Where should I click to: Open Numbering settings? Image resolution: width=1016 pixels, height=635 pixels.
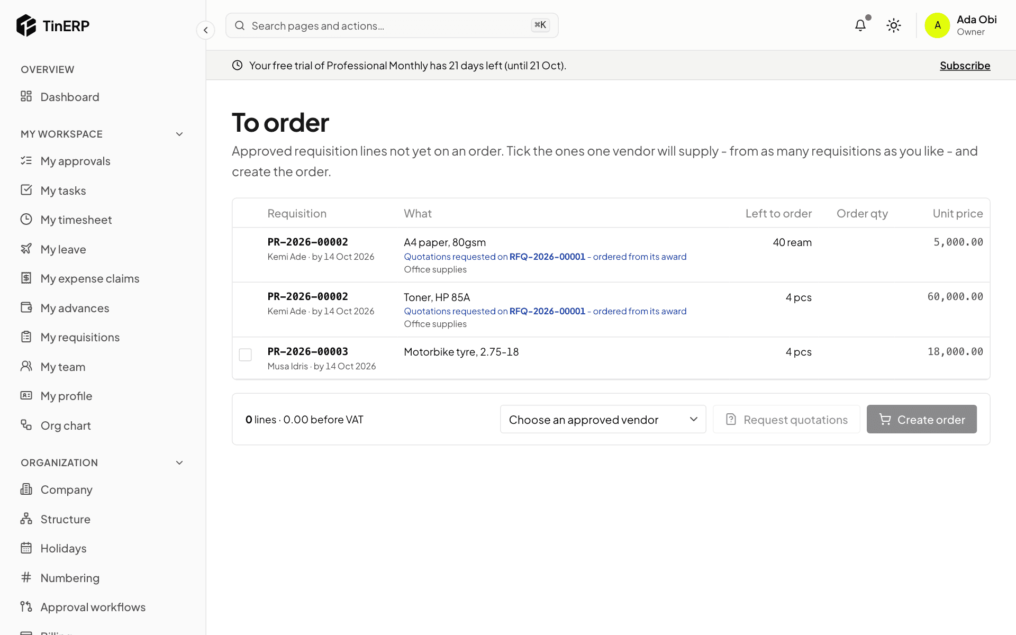70,578
